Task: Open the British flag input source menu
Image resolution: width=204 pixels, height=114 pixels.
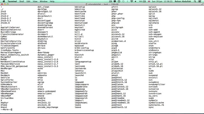Action: tap(149, 1)
